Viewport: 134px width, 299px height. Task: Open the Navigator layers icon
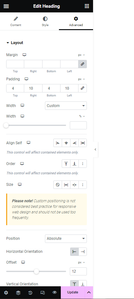(x=18, y=292)
